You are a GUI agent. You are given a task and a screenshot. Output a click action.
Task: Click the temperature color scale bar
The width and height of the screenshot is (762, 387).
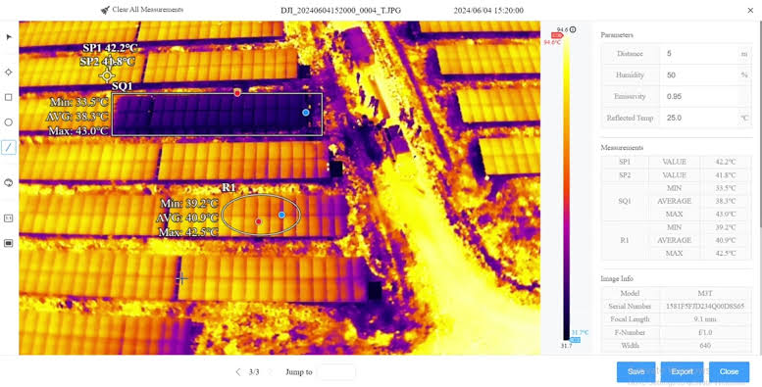[566, 187]
